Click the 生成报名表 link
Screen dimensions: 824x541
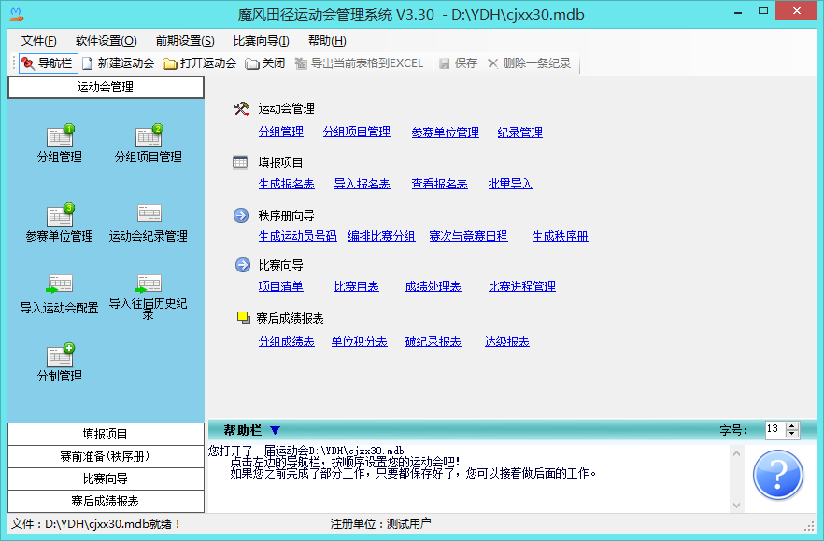(x=286, y=184)
